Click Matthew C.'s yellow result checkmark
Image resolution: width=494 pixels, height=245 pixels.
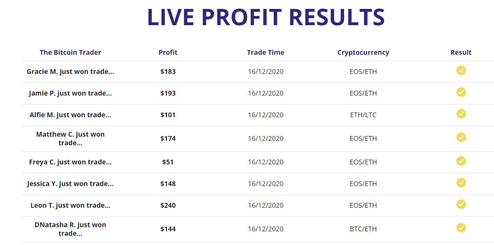(x=461, y=137)
